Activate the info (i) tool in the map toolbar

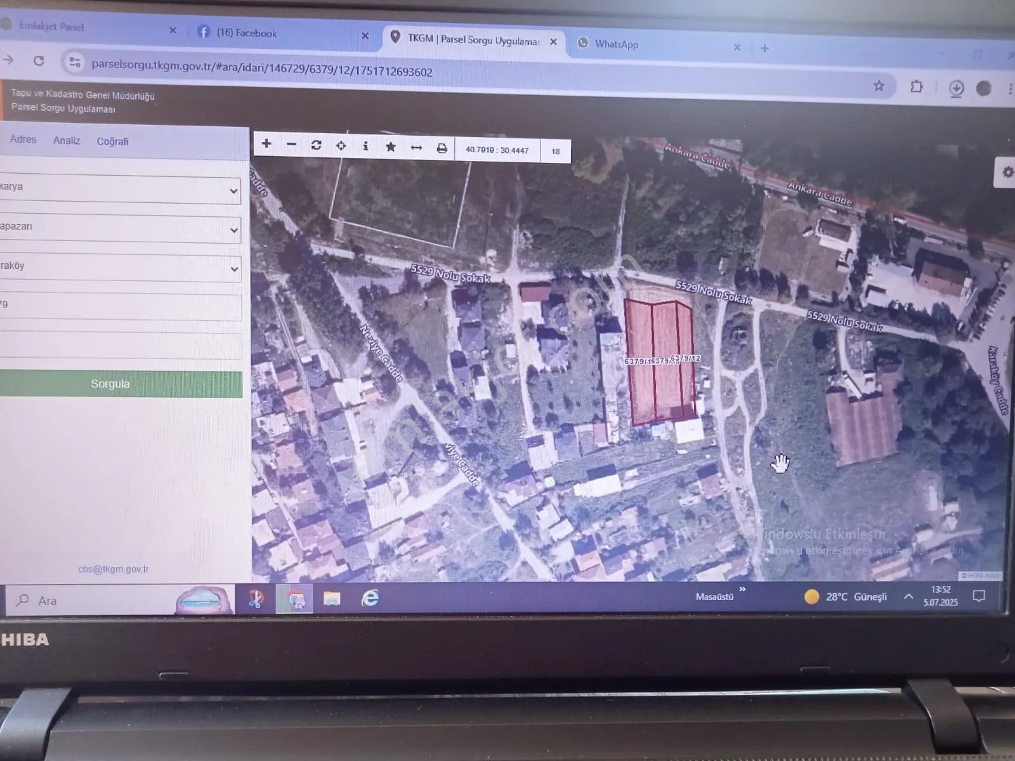[x=366, y=146]
